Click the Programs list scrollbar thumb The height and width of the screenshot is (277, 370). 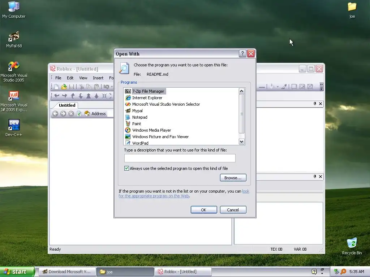242,114
